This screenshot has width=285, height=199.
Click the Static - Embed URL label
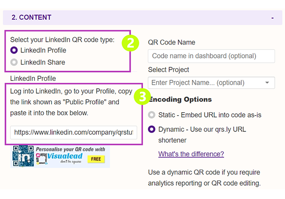[210, 115]
